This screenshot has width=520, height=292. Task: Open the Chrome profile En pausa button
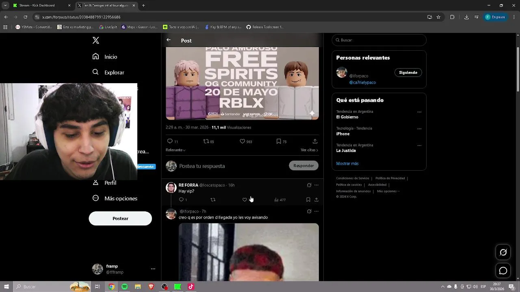[495, 17]
